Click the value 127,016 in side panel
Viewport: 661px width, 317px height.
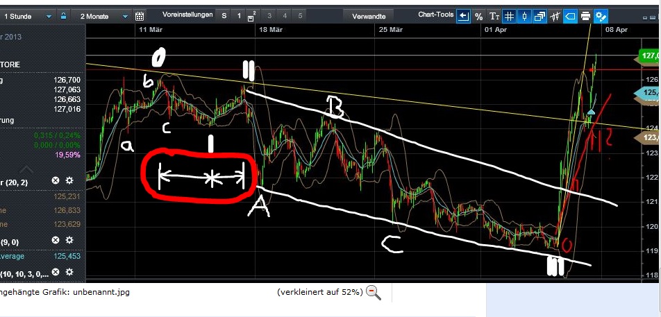pyautogui.click(x=67, y=110)
